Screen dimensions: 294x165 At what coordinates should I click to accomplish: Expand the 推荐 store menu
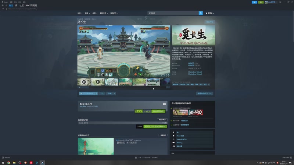coord(87,13)
